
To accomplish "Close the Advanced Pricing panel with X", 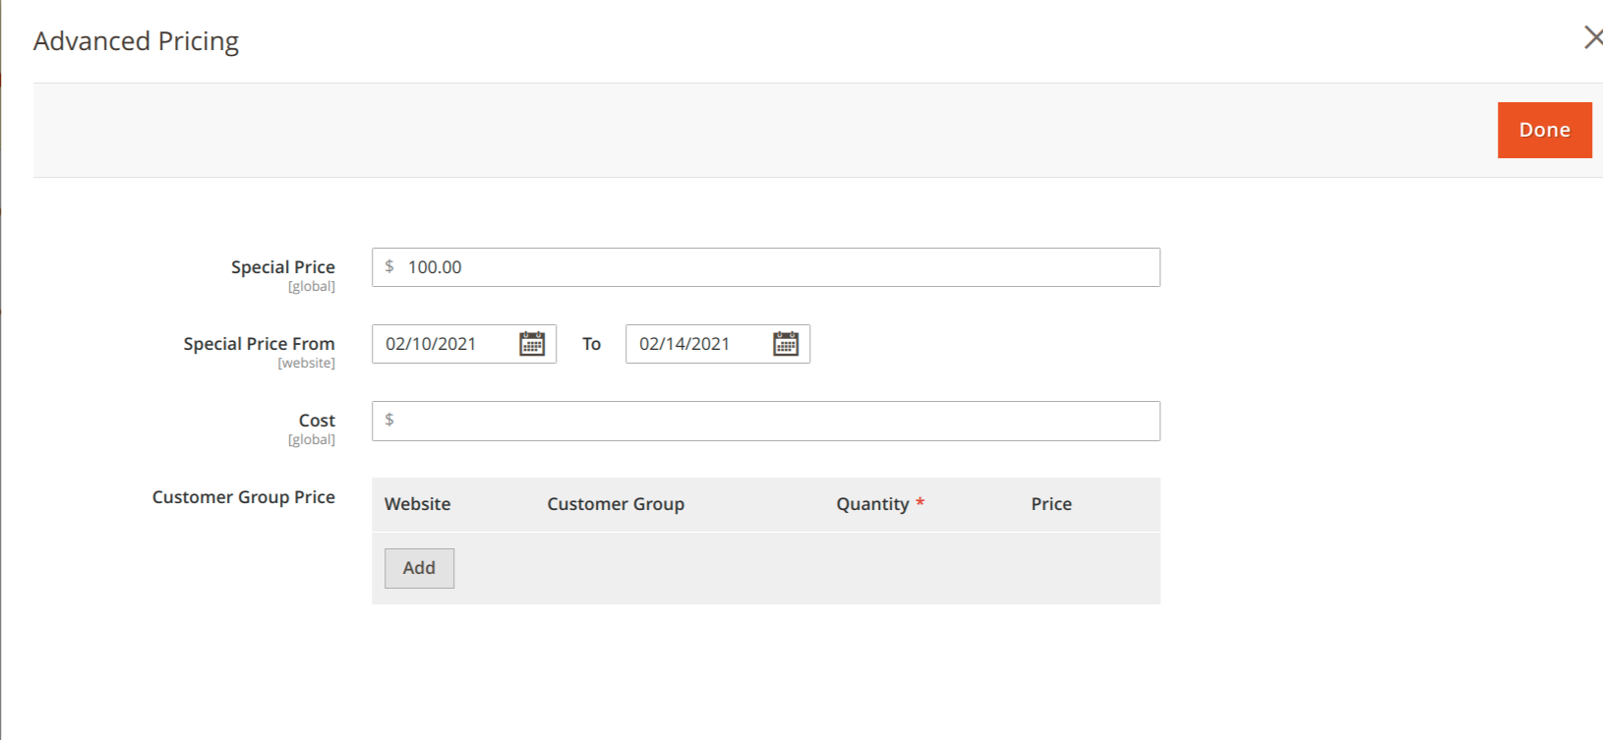I will [1592, 38].
